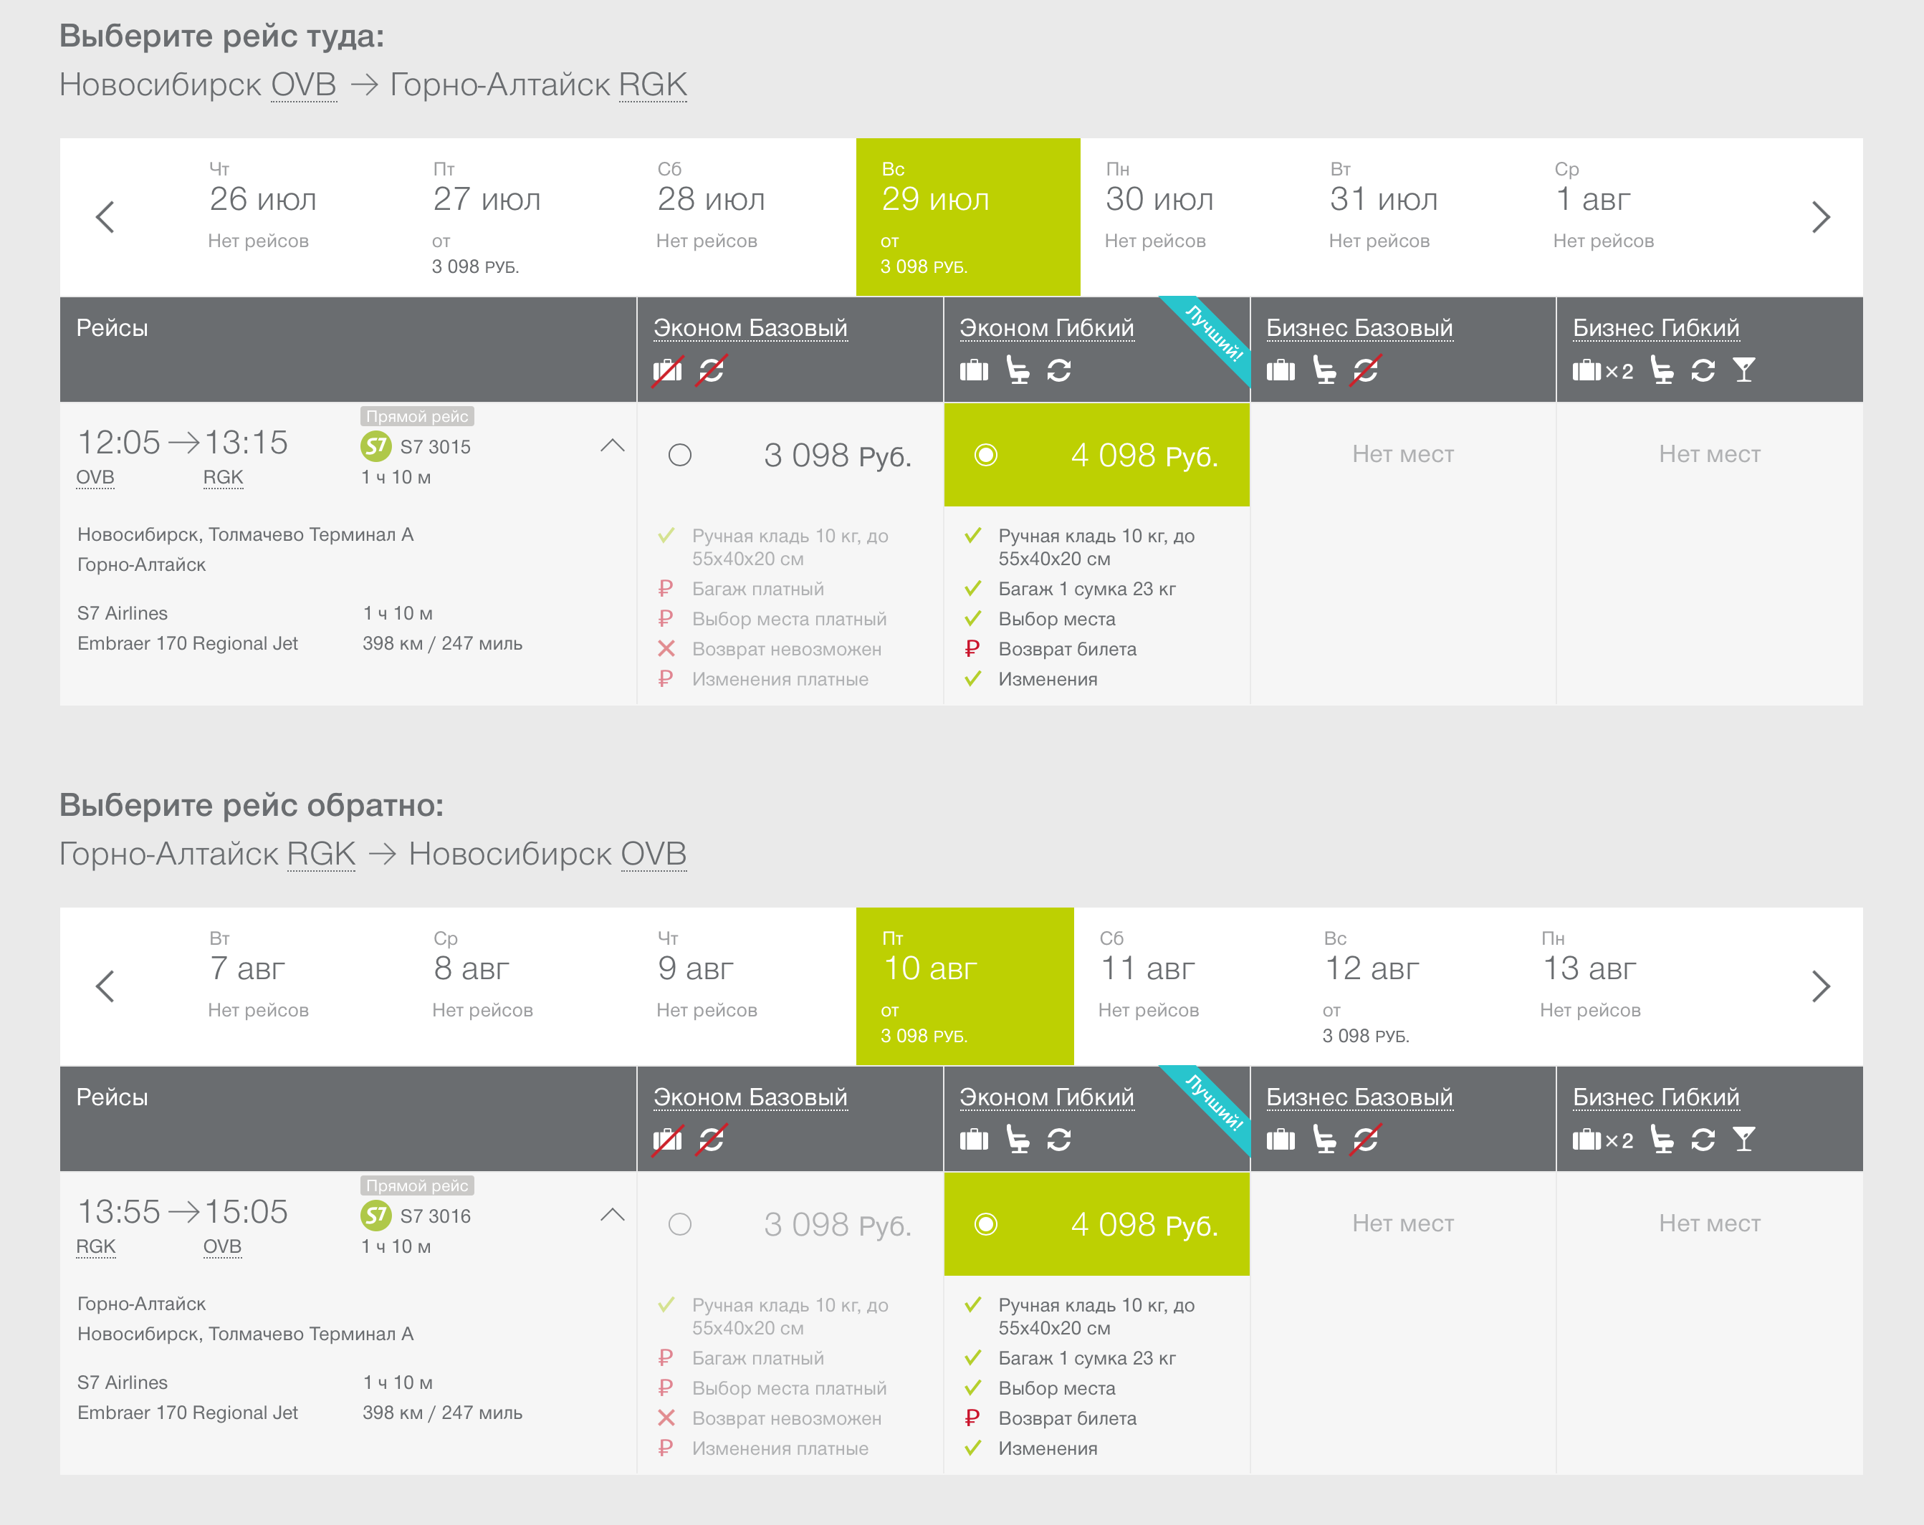Viewport: 1924px width, 1525px height.
Task: Click outbound Бизнес Гибкий cocktail glass icon
Action: coord(1743,370)
